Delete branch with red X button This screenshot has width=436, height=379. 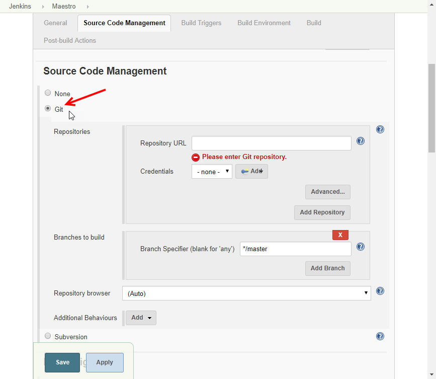[340, 235]
